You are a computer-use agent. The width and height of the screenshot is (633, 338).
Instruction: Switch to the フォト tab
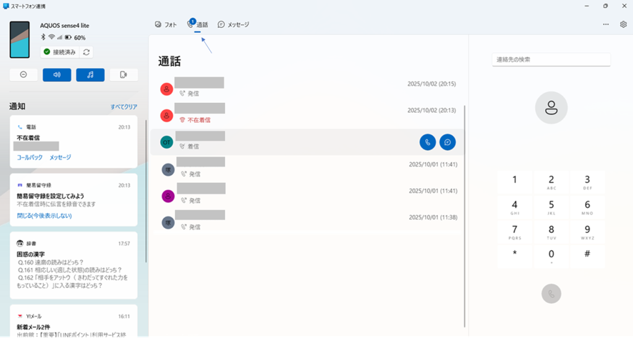[x=166, y=25]
